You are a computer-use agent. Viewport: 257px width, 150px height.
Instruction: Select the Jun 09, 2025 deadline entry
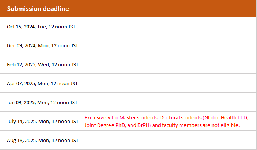click(42, 103)
